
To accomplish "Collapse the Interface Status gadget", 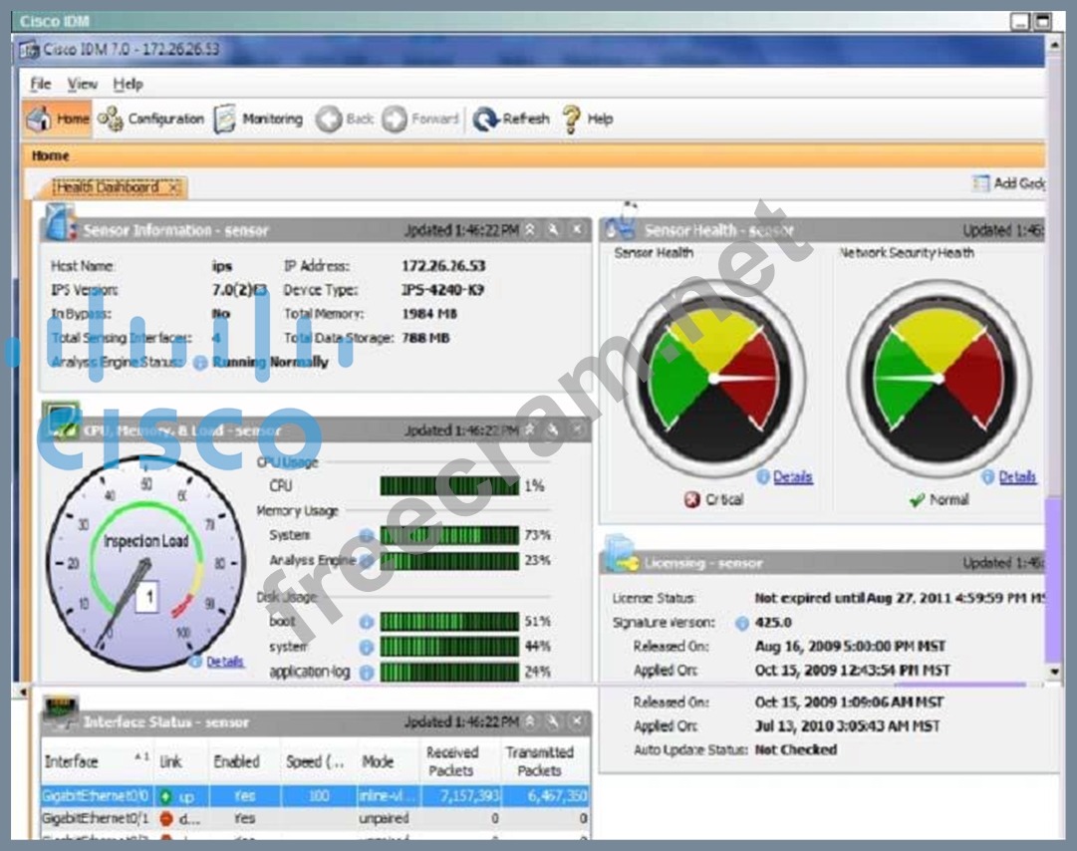I will tap(530, 721).
